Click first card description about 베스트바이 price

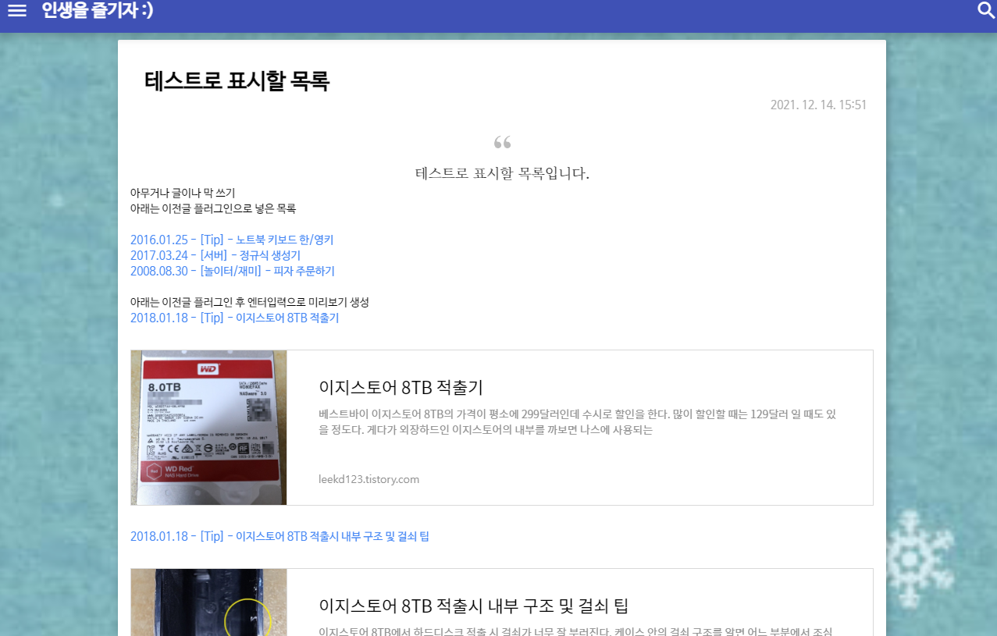point(578,421)
